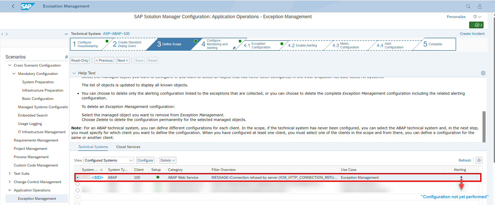
Task: Open Basic Configuration in the Scenarios tree
Action: [x=38, y=99]
